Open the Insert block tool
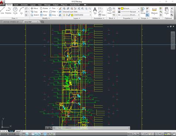176x136 pixels. (x=109, y=10)
